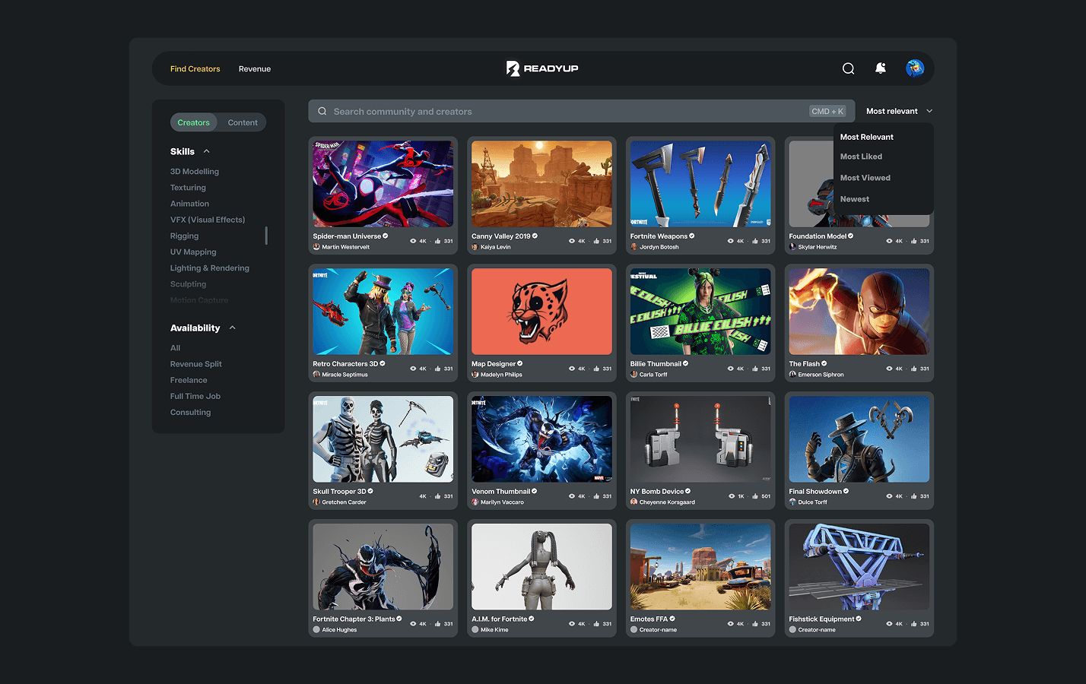Click like icon on Billie Thumbnail card
Image resolution: width=1086 pixels, height=684 pixels.
click(756, 369)
